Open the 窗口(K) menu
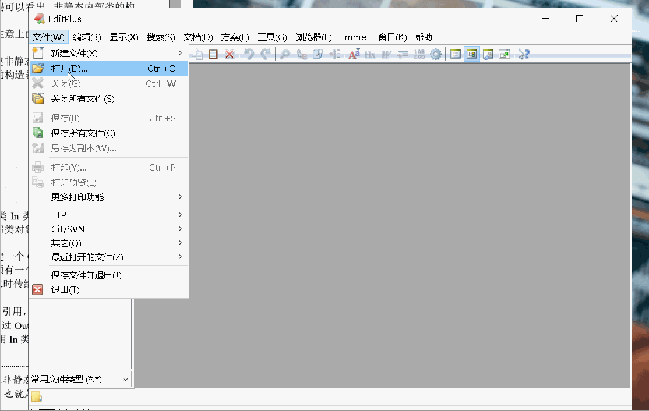 pyautogui.click(x=393, y=37)
